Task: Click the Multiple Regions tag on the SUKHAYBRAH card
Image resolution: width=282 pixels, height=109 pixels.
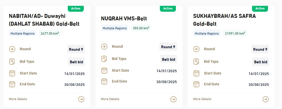Action: click(x=207, y=33)
